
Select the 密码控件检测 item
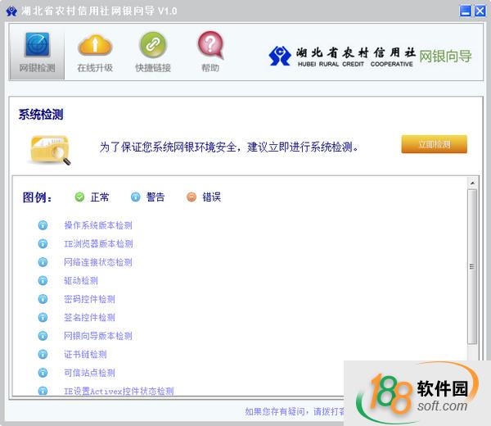coord(89,299)
